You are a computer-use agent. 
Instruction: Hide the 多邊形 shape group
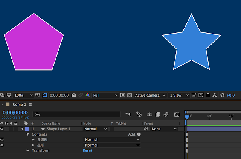pos(2,140)
